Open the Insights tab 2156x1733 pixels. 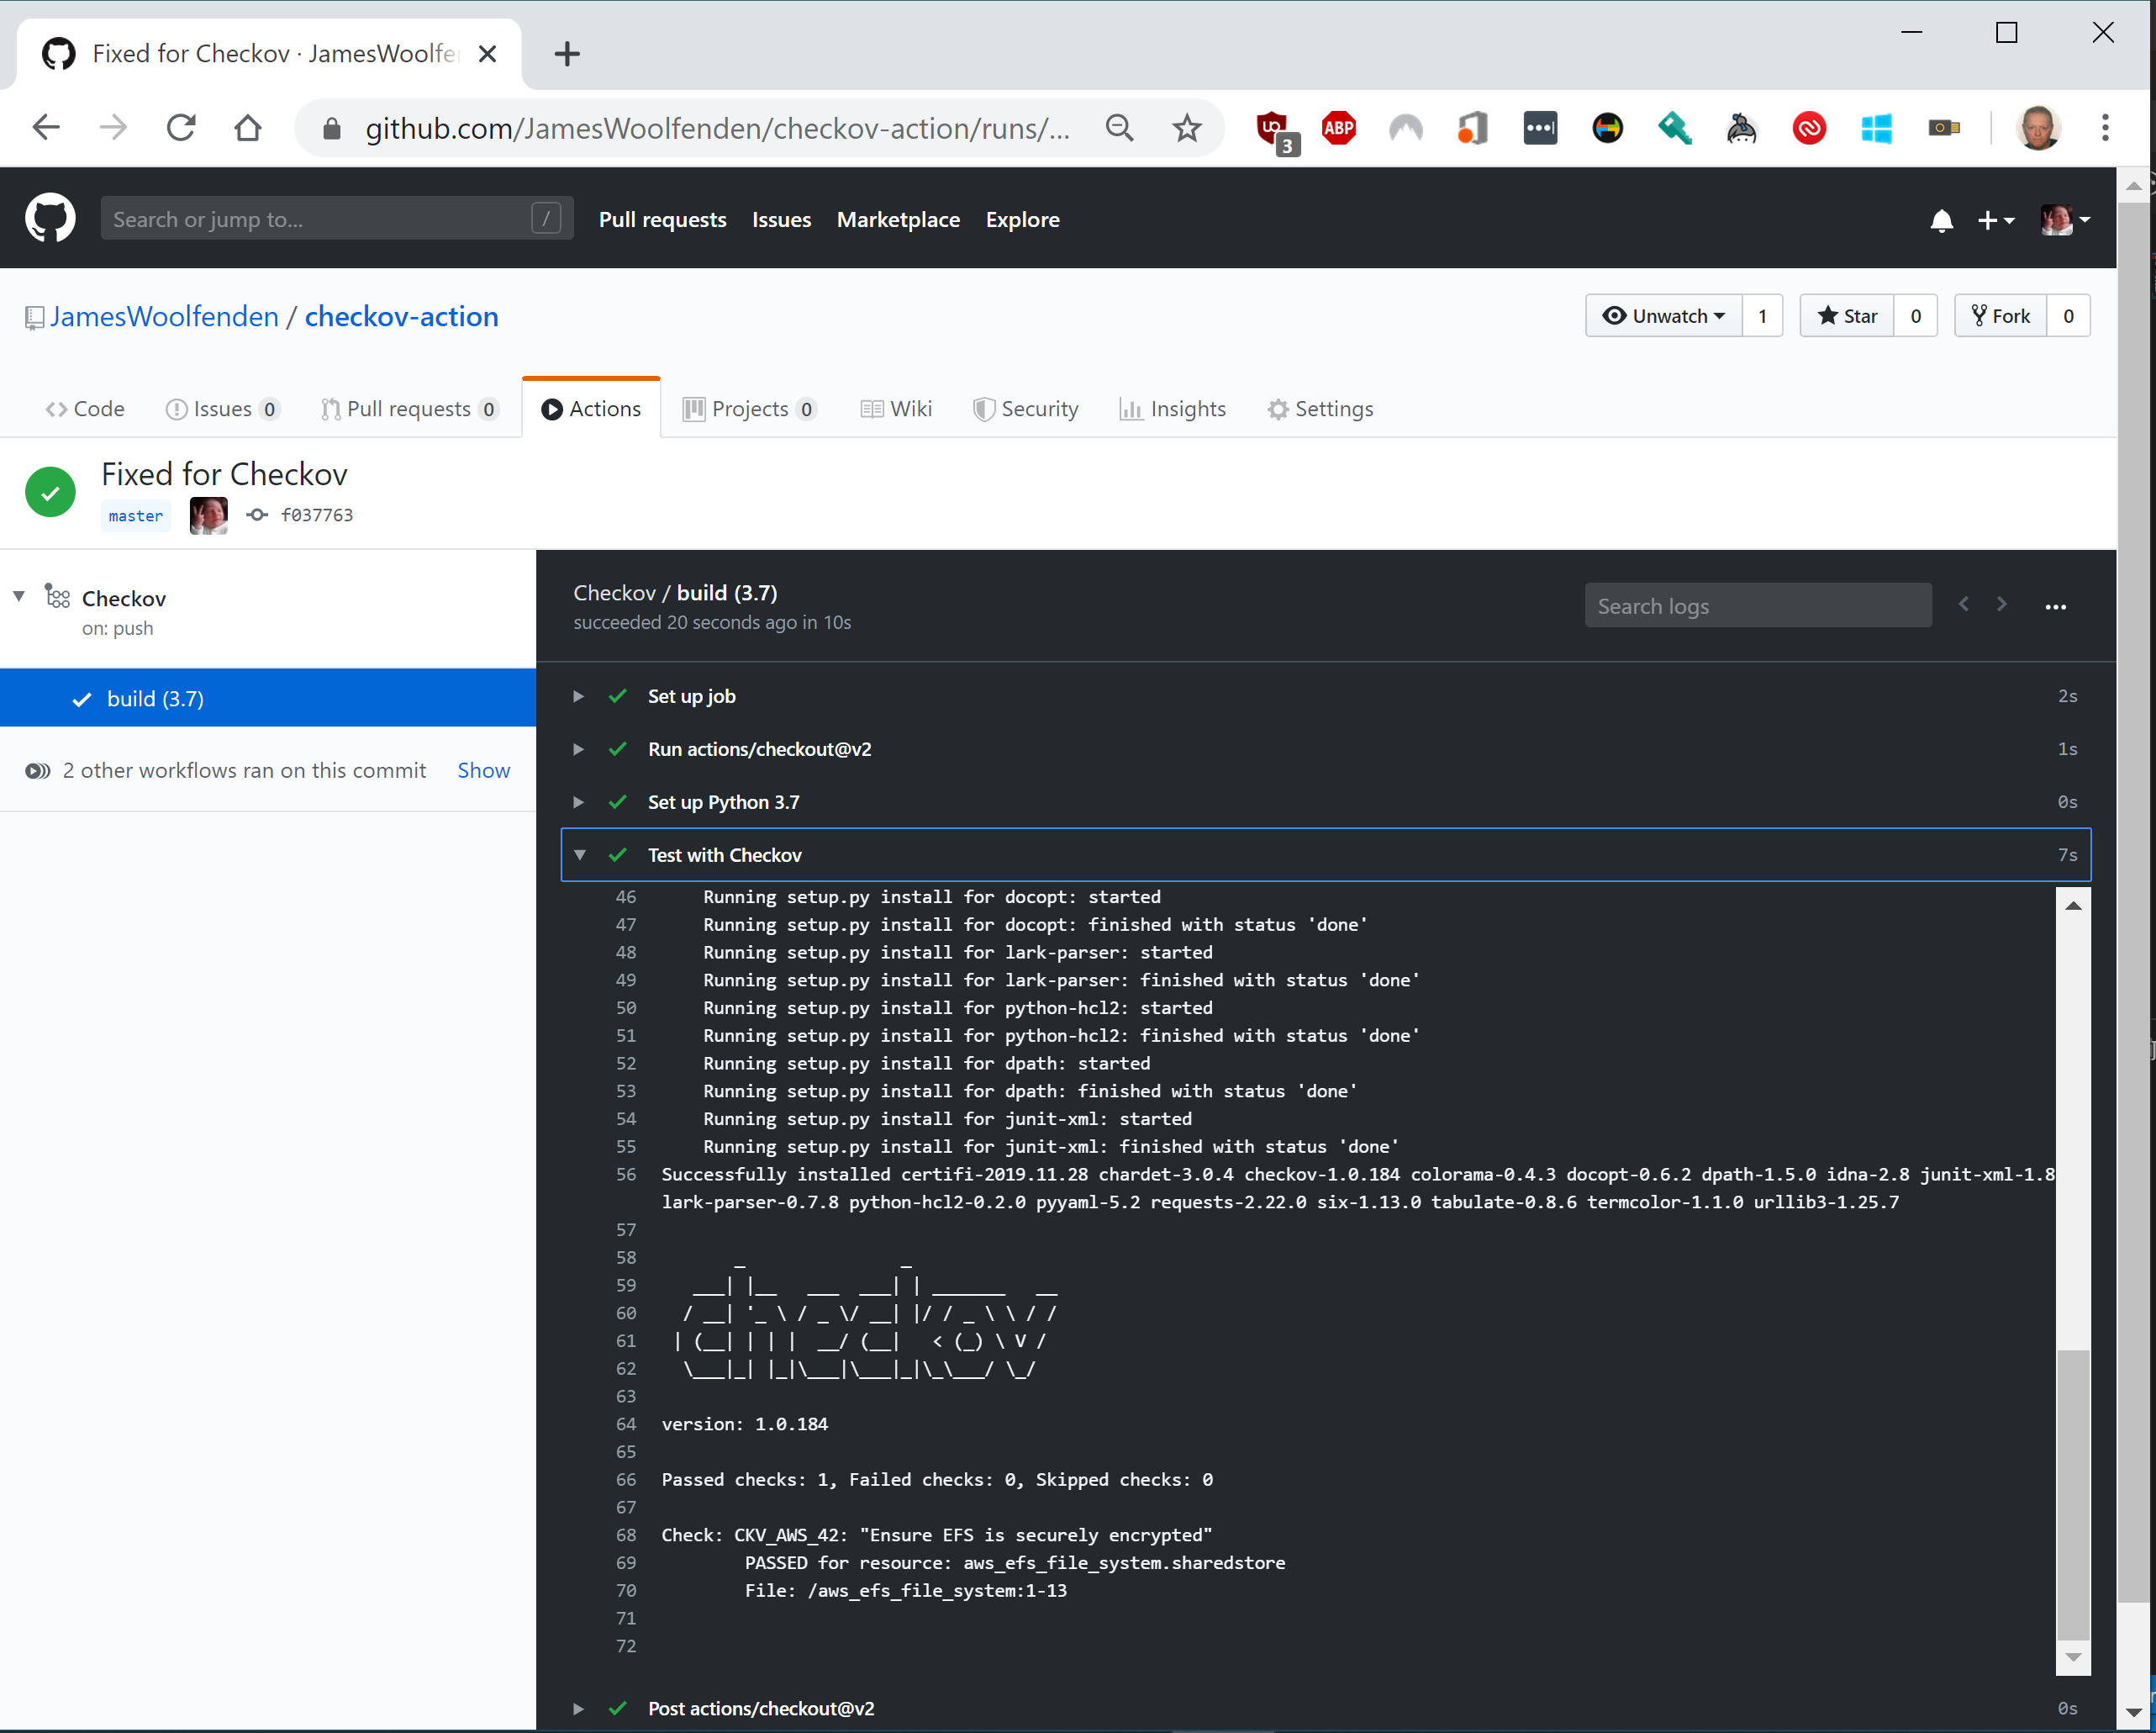pos(1172,409)
